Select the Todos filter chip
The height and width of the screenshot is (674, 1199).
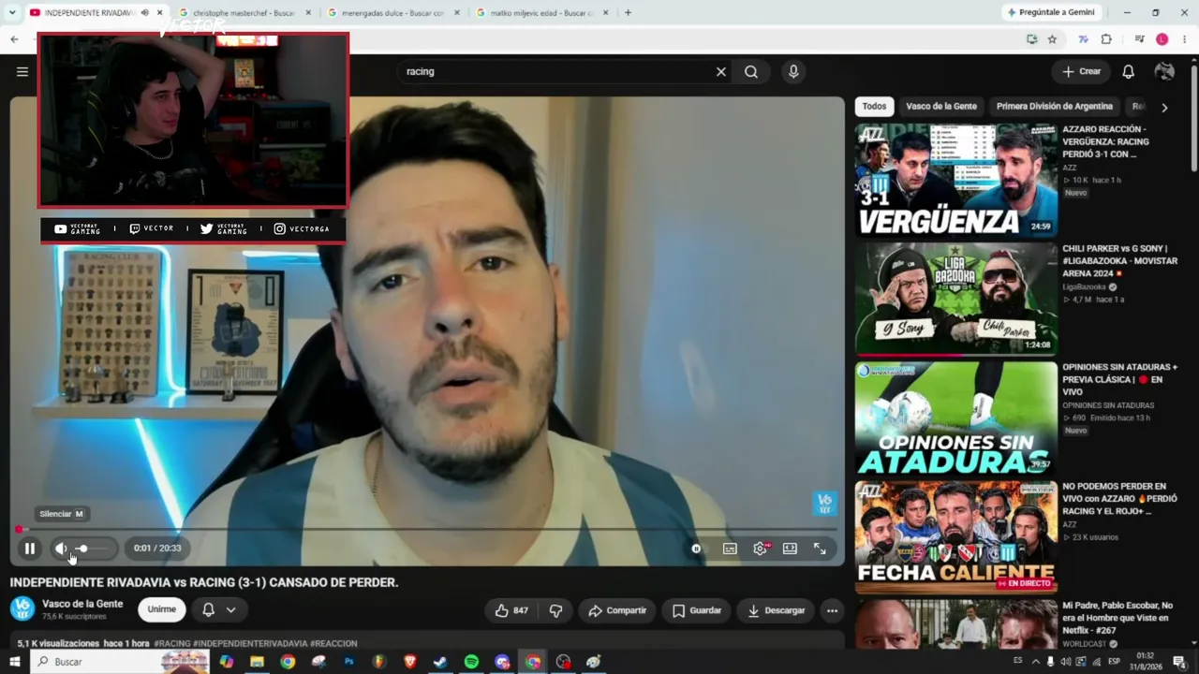(x=874, y=107)
